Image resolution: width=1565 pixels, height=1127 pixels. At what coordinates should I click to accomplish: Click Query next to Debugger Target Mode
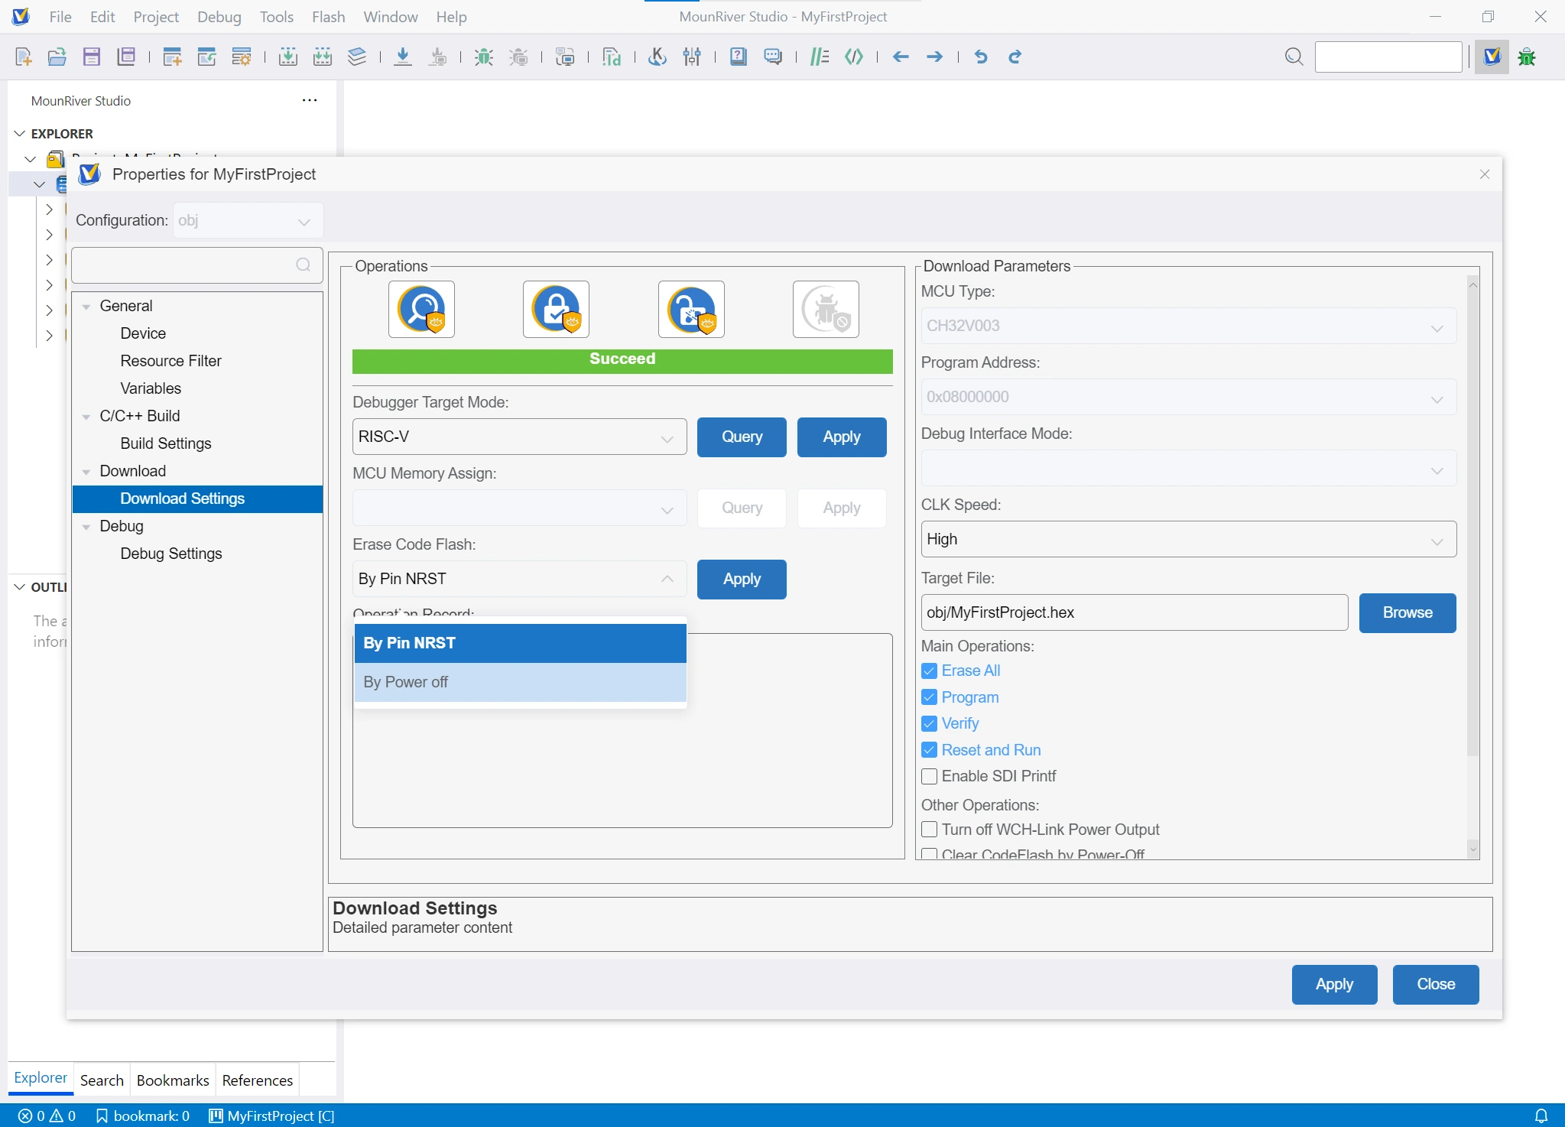(x=742, y=437)
